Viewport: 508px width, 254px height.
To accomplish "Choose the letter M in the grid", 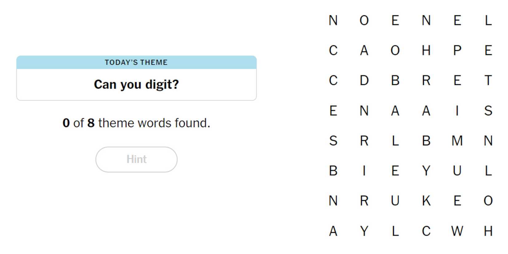I will coord(457,141).
